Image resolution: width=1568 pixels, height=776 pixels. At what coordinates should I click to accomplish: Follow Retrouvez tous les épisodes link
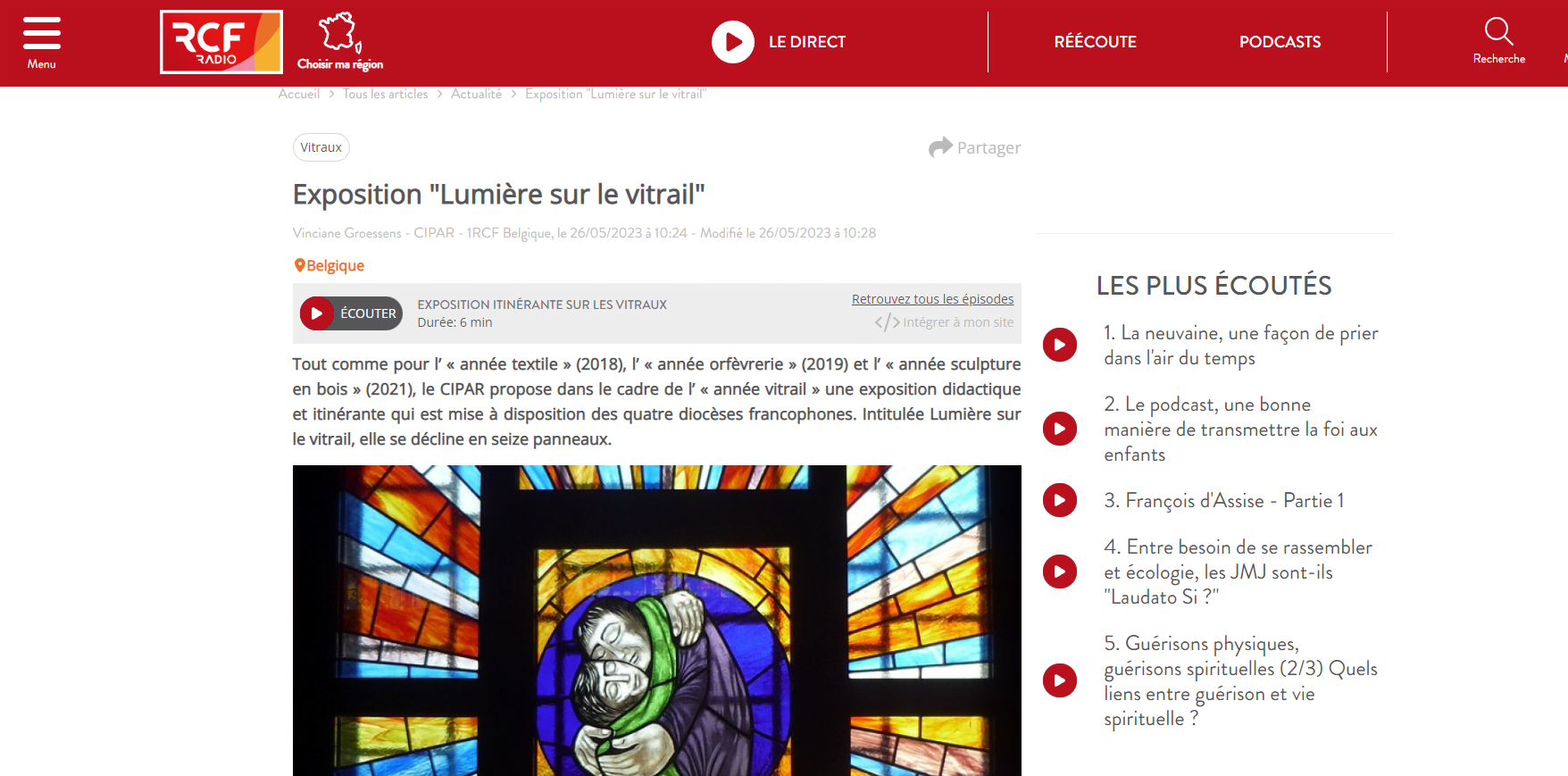932,299
